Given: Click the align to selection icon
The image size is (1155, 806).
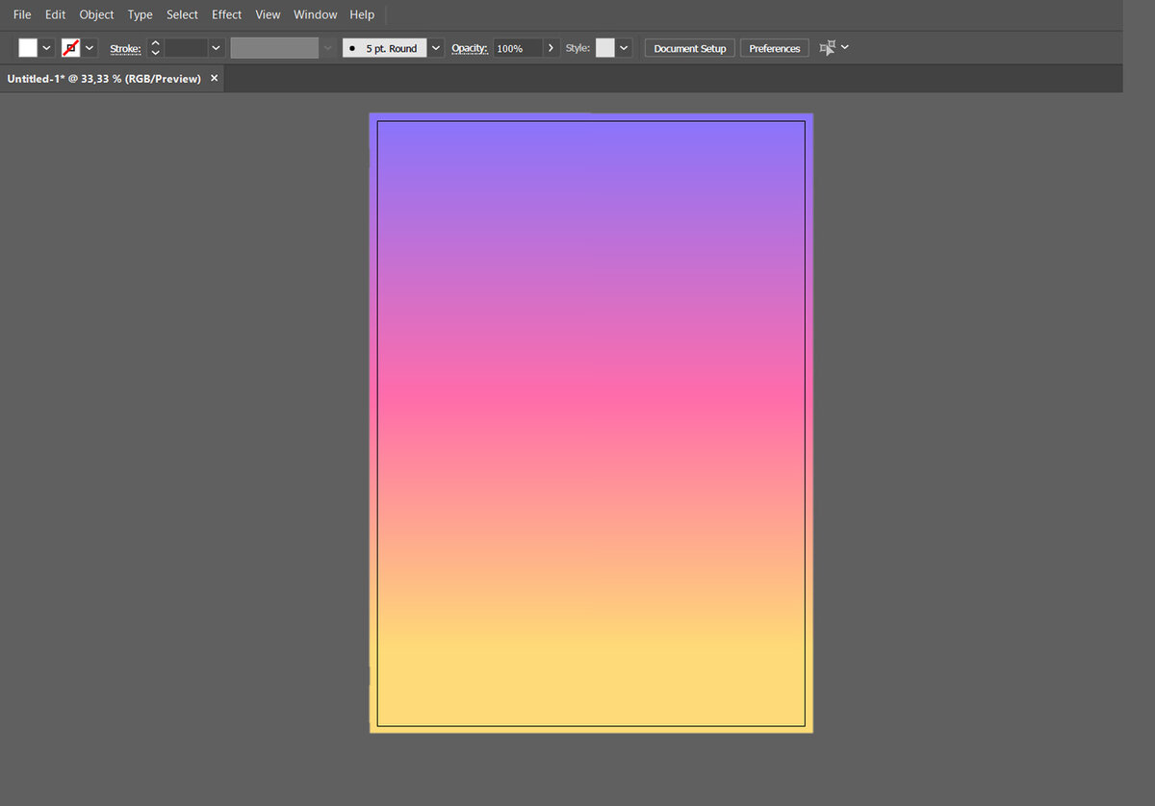Looking at the screenshot, I should click(827, 48).
